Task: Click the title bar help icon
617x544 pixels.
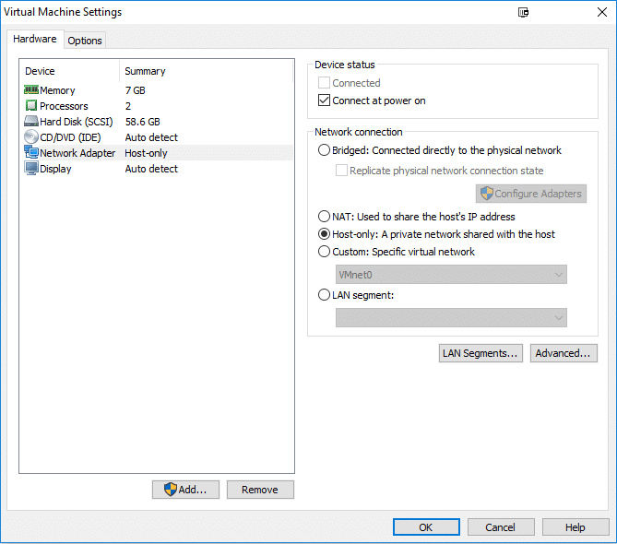Action: pyautogui.click(x=524, y=13)
